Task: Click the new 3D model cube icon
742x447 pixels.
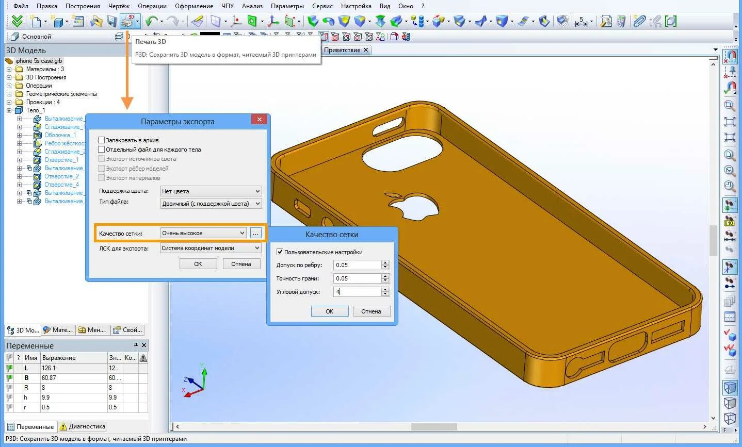Action: [58, 21]
